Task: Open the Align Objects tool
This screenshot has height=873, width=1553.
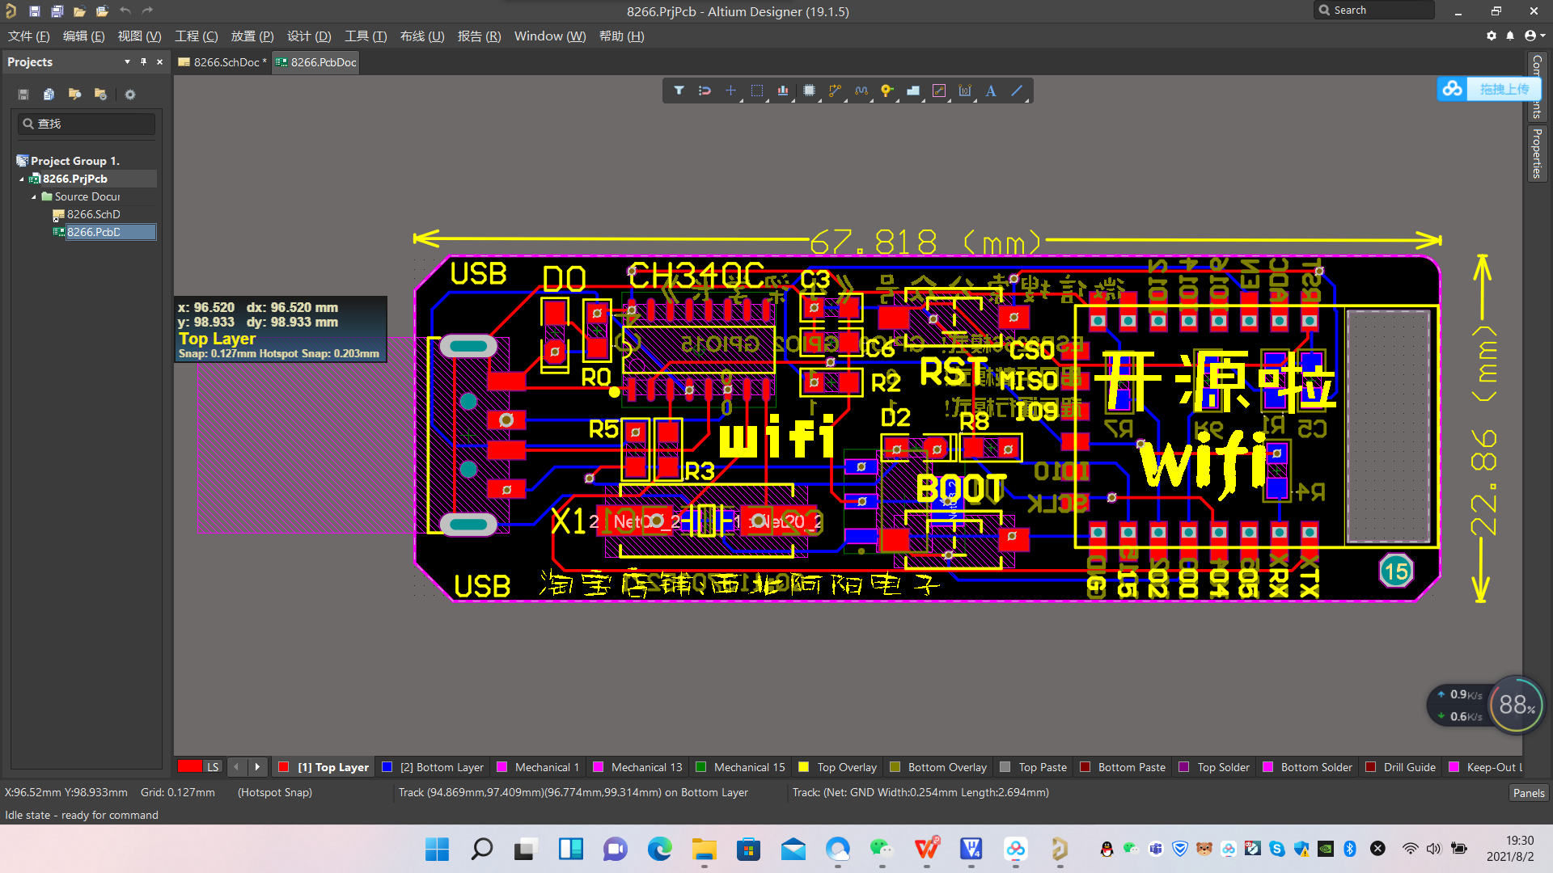Action: (783, 91)
